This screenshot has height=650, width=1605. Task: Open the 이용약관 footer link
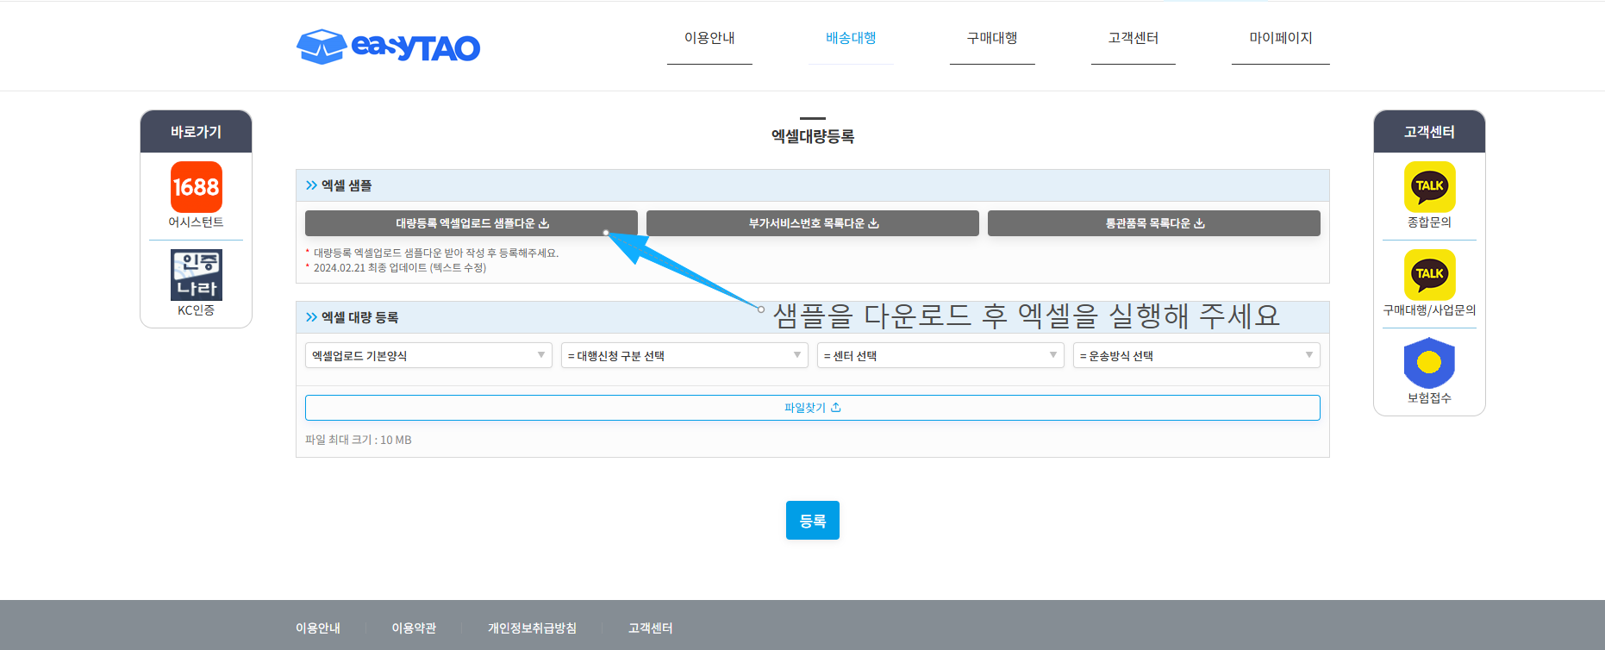click(x=414, y=628)
